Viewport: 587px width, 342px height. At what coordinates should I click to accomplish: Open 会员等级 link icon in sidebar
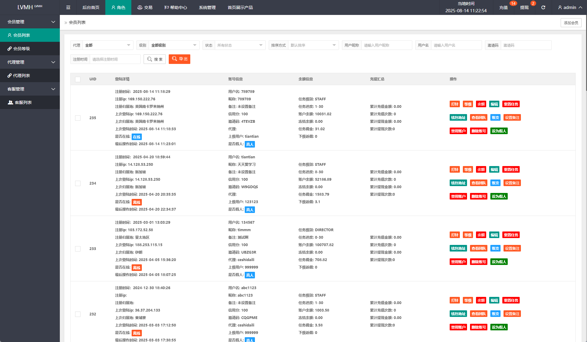(10, 49)
